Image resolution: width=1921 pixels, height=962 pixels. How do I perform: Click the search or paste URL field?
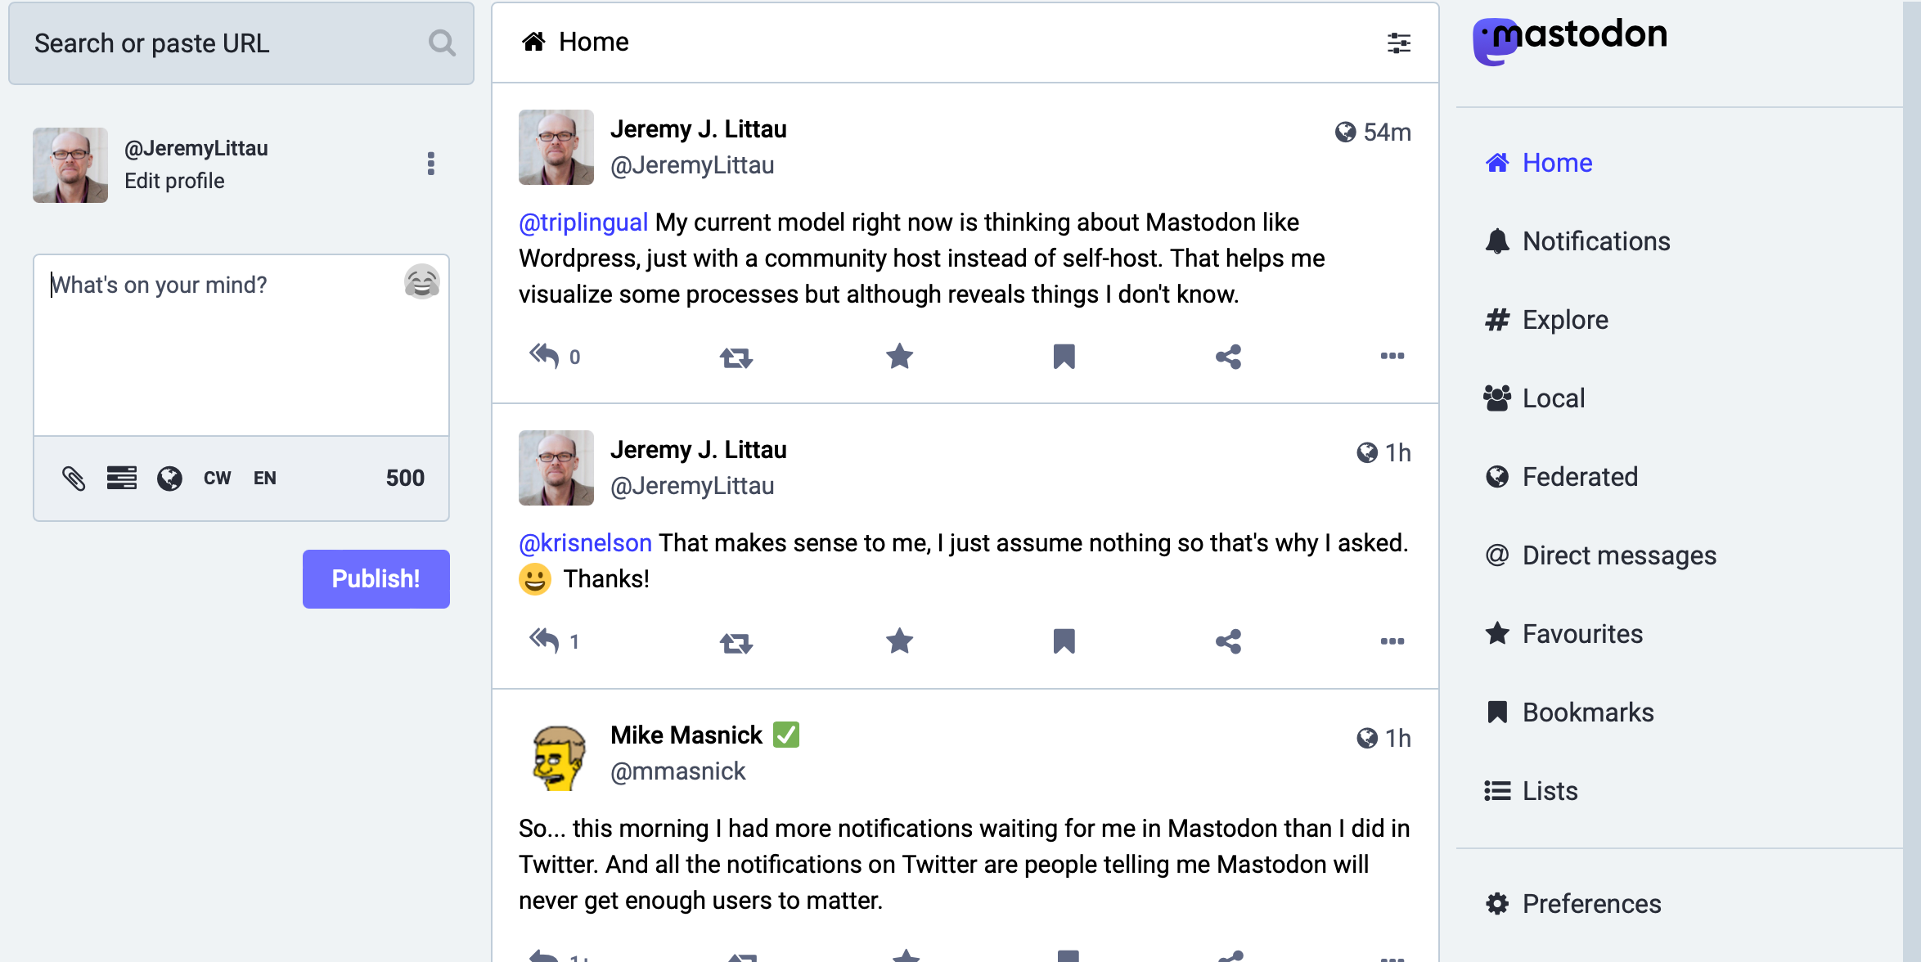221,43
